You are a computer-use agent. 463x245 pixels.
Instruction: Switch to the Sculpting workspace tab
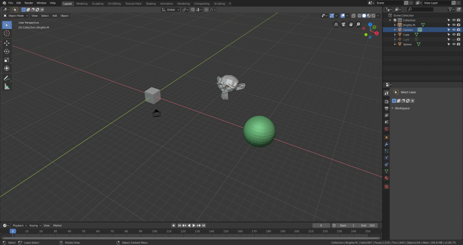(x=97, y=4)
